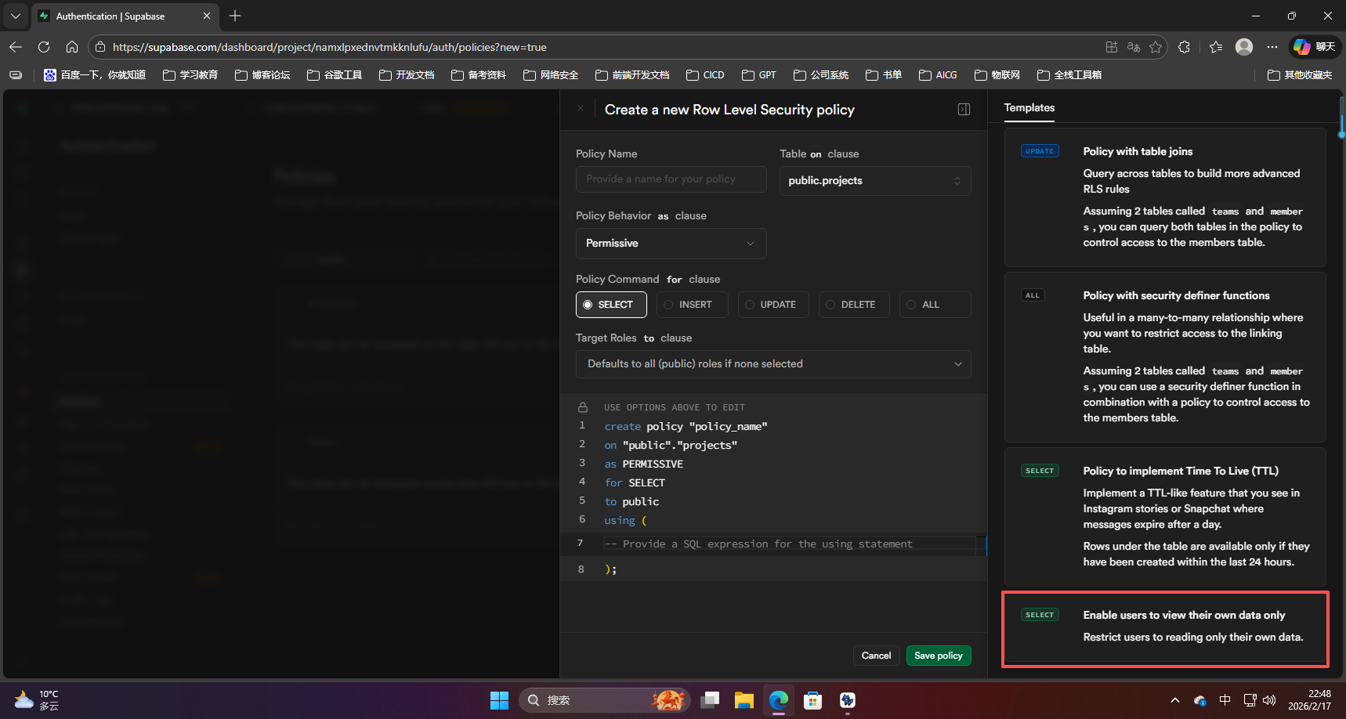
Task: View site information lock icon
Action: [x=100, y=47]
